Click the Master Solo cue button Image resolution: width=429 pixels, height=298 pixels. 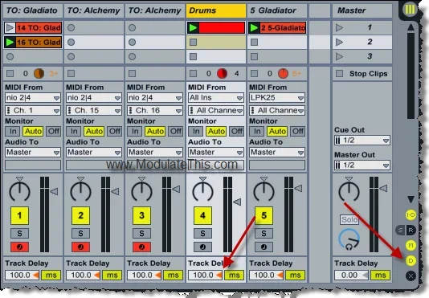point(349,219)
